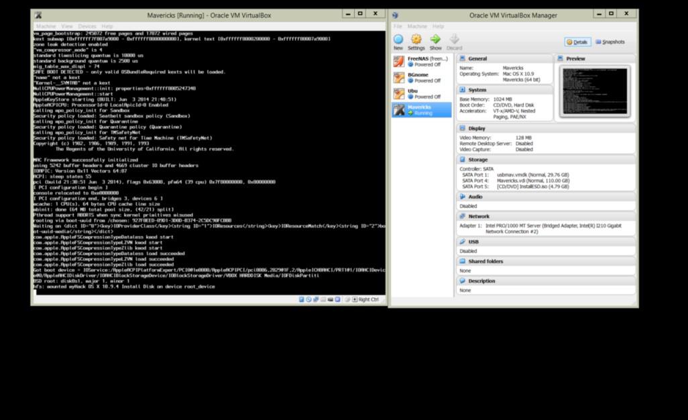Image resolution: width=688 pixels, height=420 pixels.
Task: Collapse the General section header
Action: tap(477, 59)
